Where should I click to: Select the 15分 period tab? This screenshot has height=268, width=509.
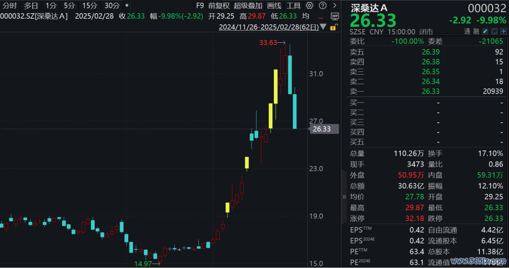[x=90, y=6]
